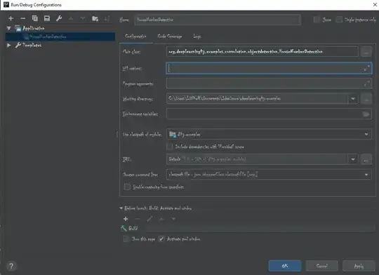Uncheck Activate tool window checkbox
This screenshot has height=275, width=379.
[x=161, y=239]
